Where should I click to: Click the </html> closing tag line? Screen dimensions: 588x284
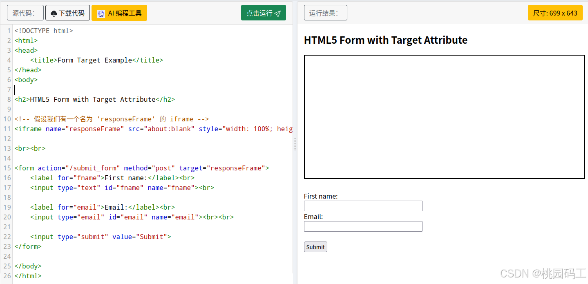(28, 276)
